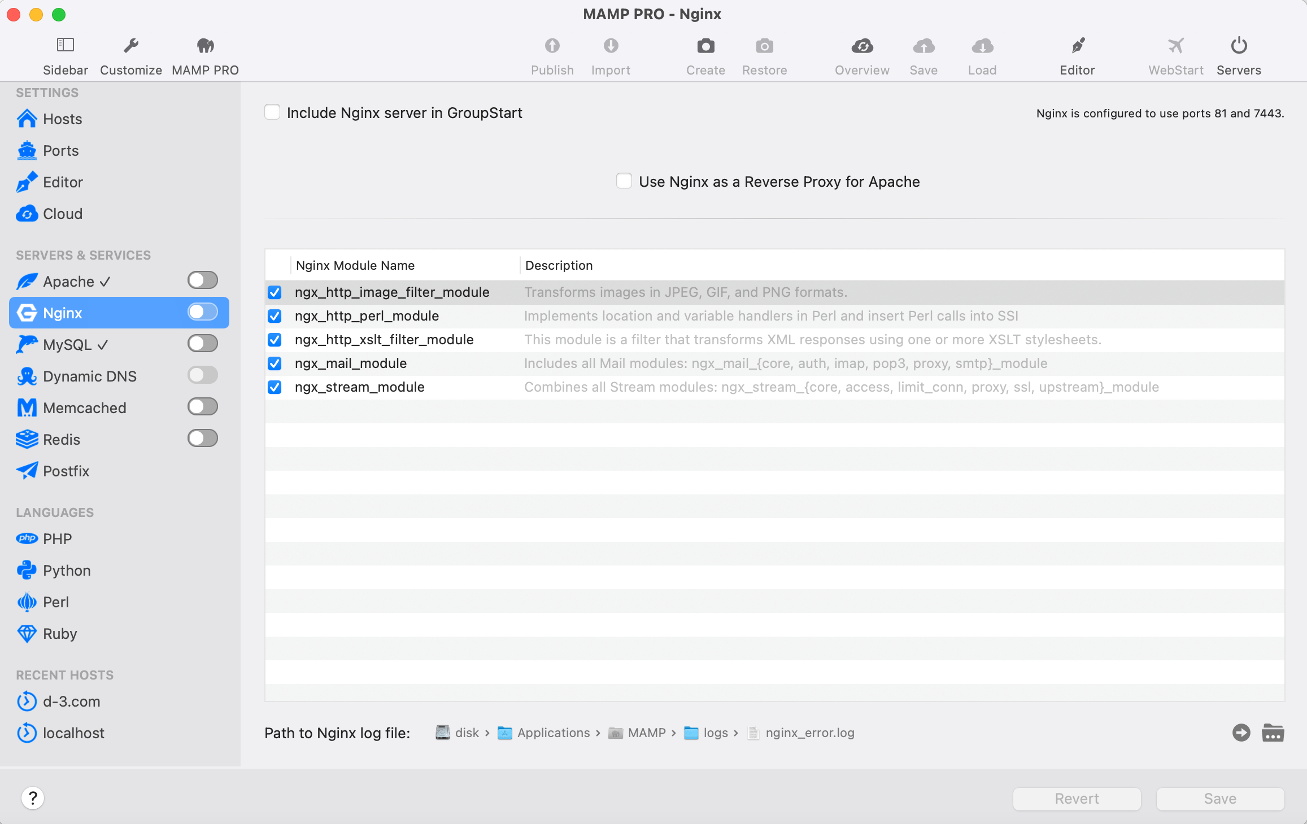Create a snapshot with the camera icon

point(706,45)
